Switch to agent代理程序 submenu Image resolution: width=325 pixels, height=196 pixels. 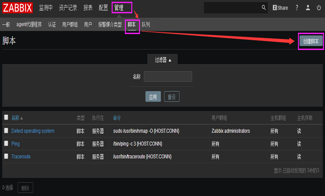[x=29, y=25]
